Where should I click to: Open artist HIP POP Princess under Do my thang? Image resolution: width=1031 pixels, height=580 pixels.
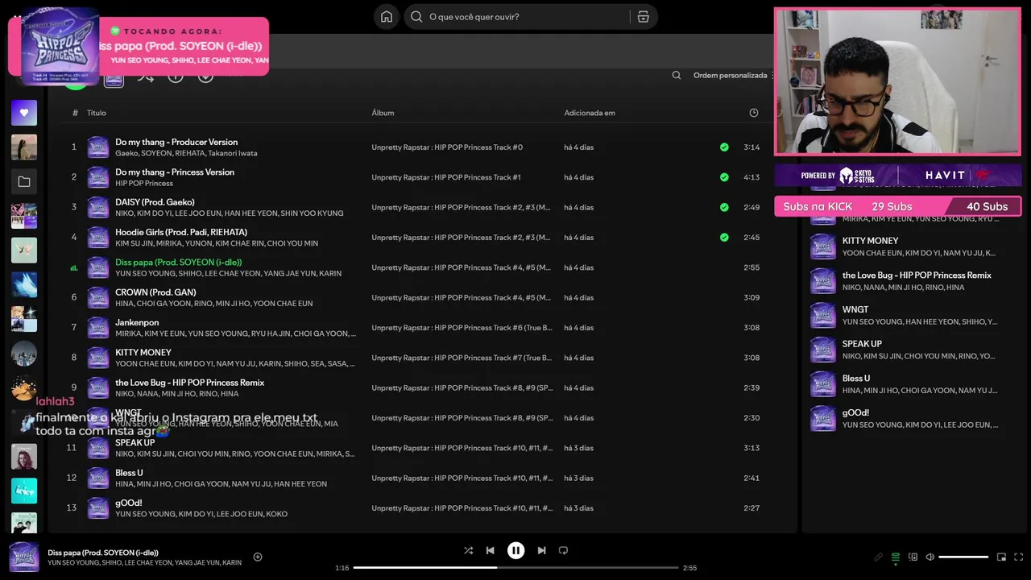[144, 184]
